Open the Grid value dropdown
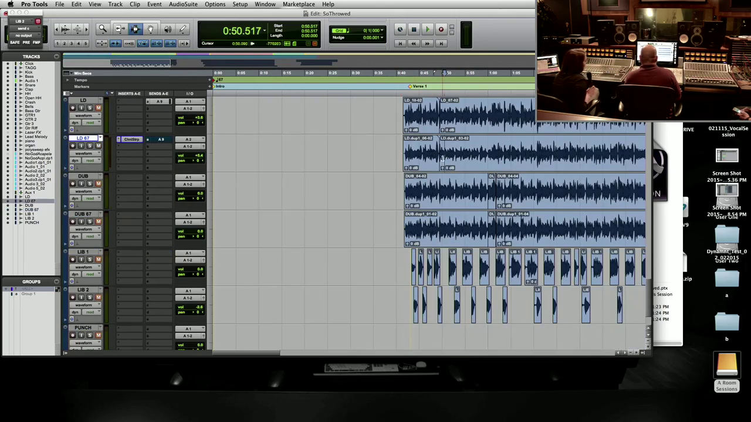Image resolution: width=751 pixels, height=422 pixels. (x=382, y=30)
